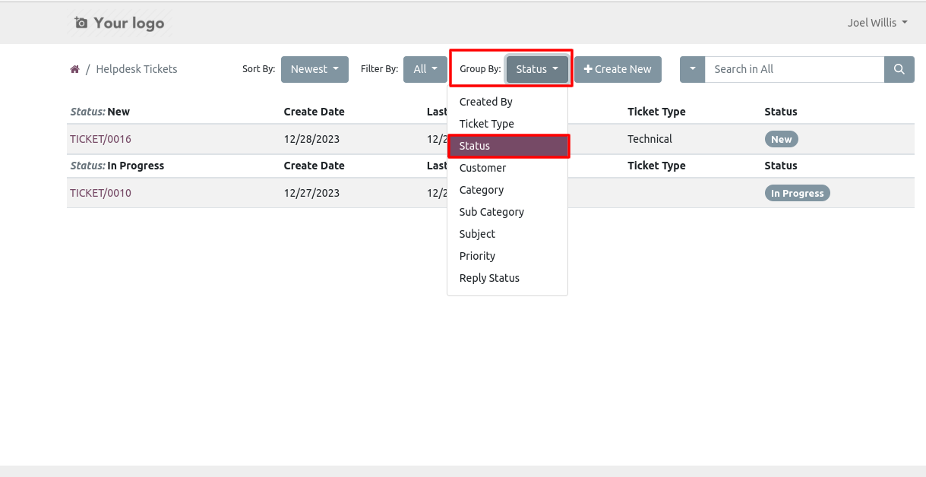This screenshot has width=926, height=477.
Task: Click the In Progress status badge
Action: 798,193
